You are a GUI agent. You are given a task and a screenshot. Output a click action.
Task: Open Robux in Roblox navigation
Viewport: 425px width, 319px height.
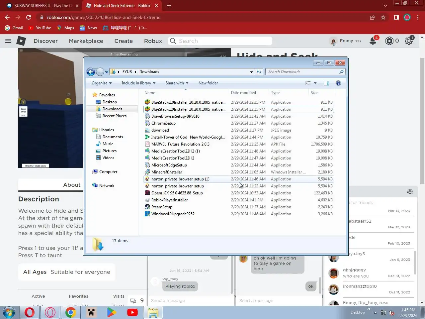153,41
